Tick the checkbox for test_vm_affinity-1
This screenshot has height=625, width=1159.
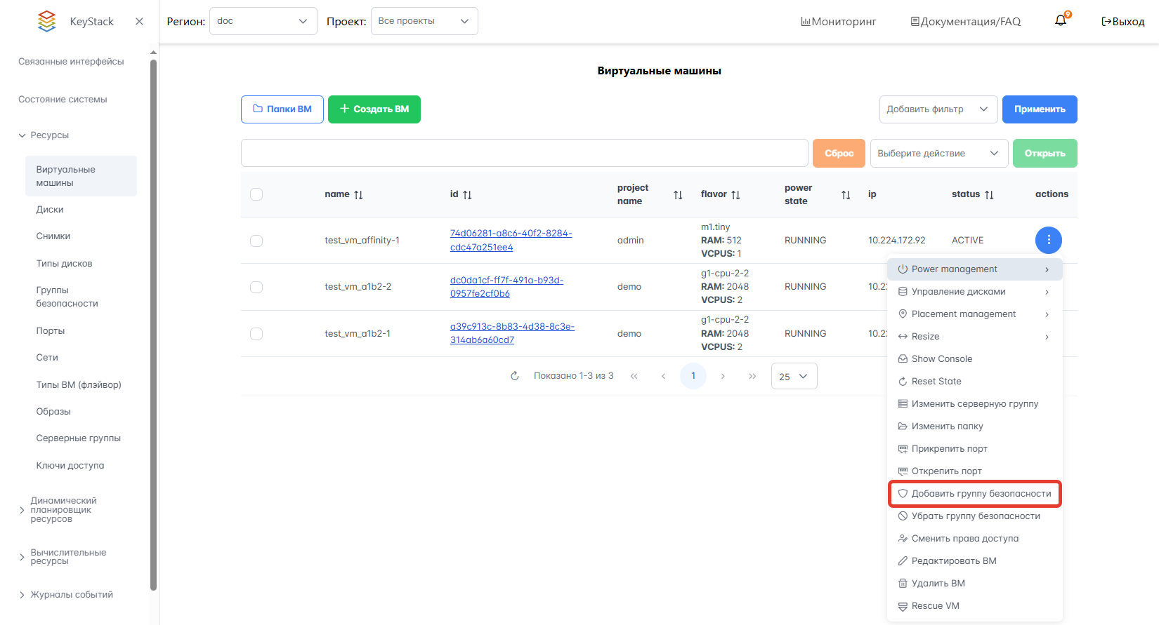pos(256,241)
